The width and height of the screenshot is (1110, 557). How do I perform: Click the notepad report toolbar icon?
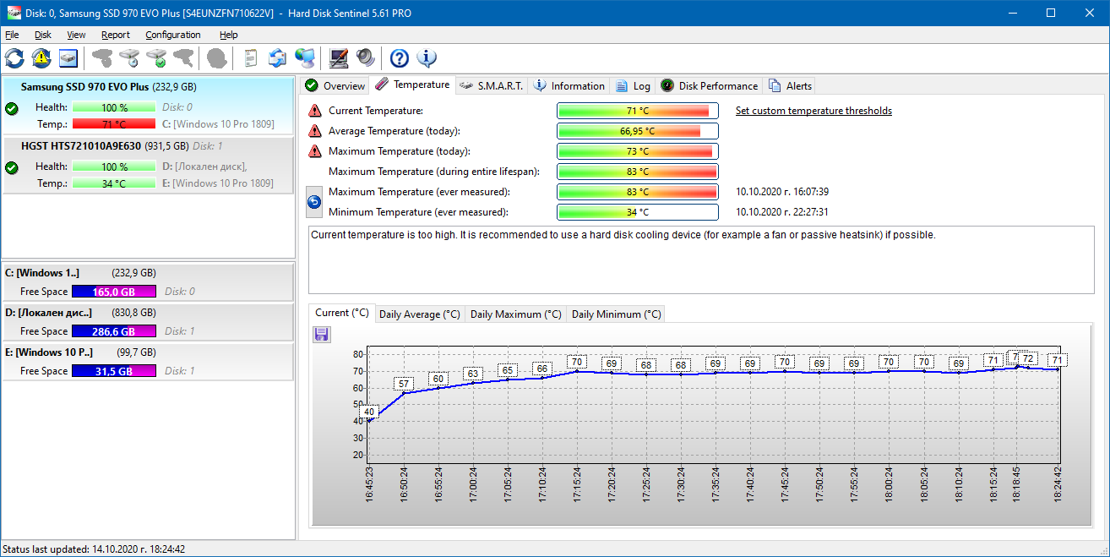250,58
